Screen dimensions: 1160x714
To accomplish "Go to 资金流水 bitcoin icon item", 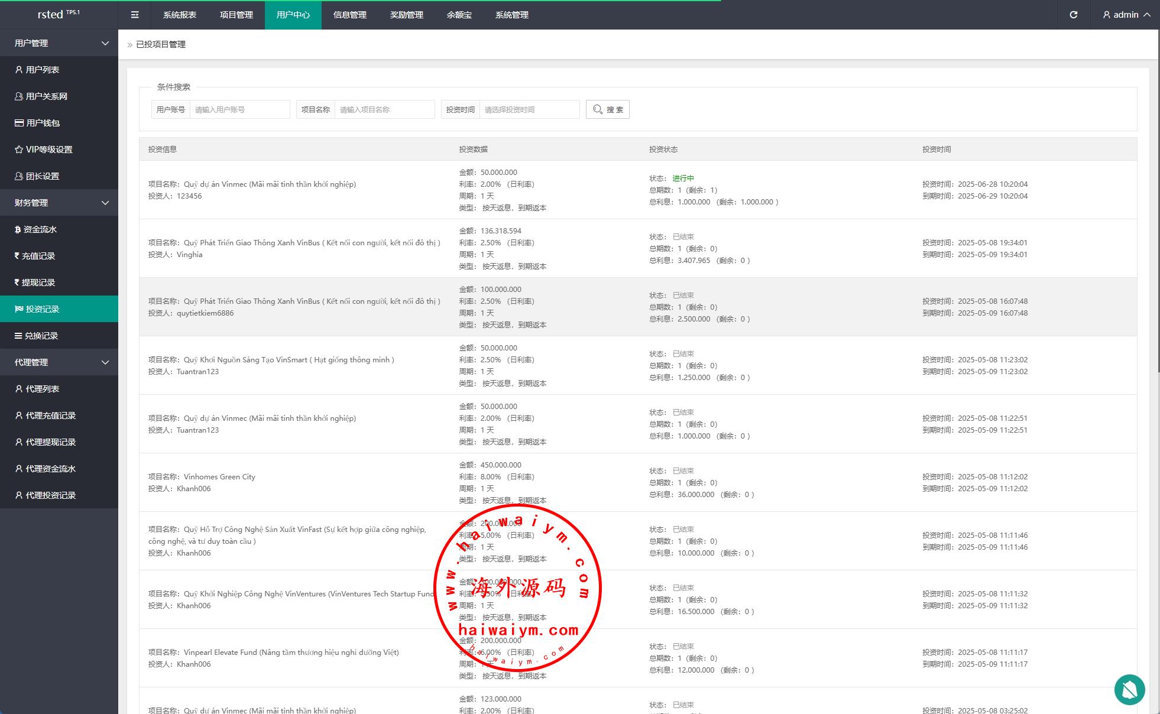I will 40,229.
